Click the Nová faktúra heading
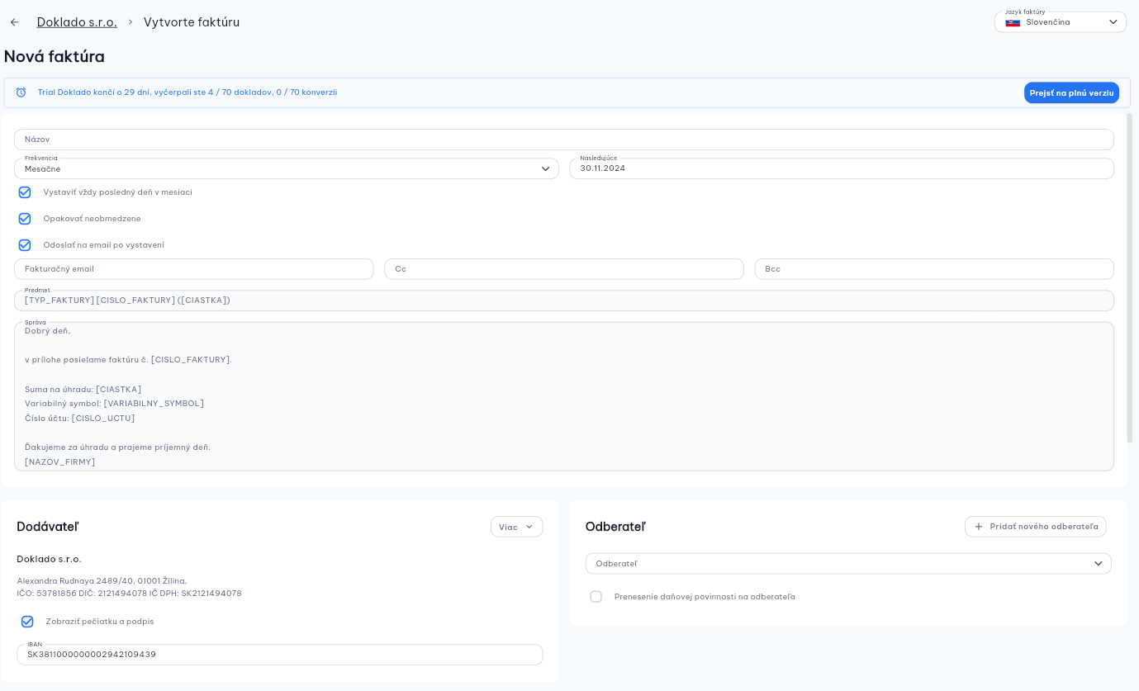Viewport: 1139px width, 691px height. tap(55, 57)
